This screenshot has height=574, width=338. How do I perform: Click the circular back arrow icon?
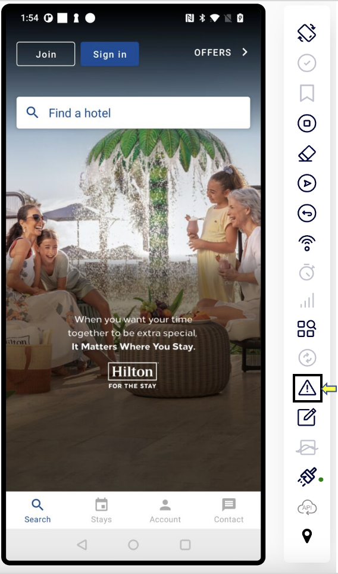point(307,213)
